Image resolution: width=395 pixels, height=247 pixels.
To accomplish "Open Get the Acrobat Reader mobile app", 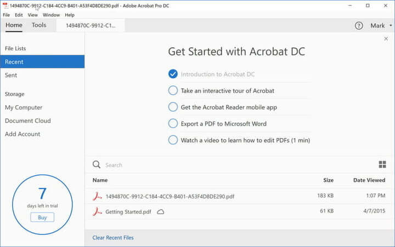I will 229,107.
